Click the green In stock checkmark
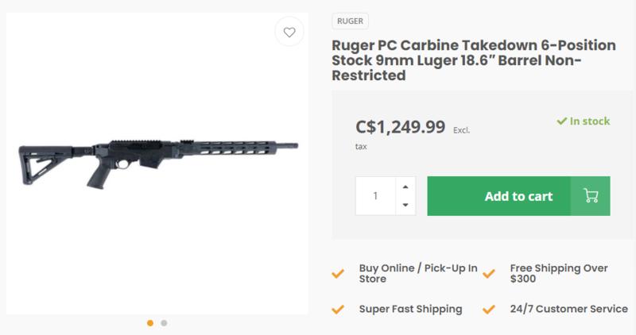Image resolution: width=636 pixels, height=335 pixels. (562, 121)
